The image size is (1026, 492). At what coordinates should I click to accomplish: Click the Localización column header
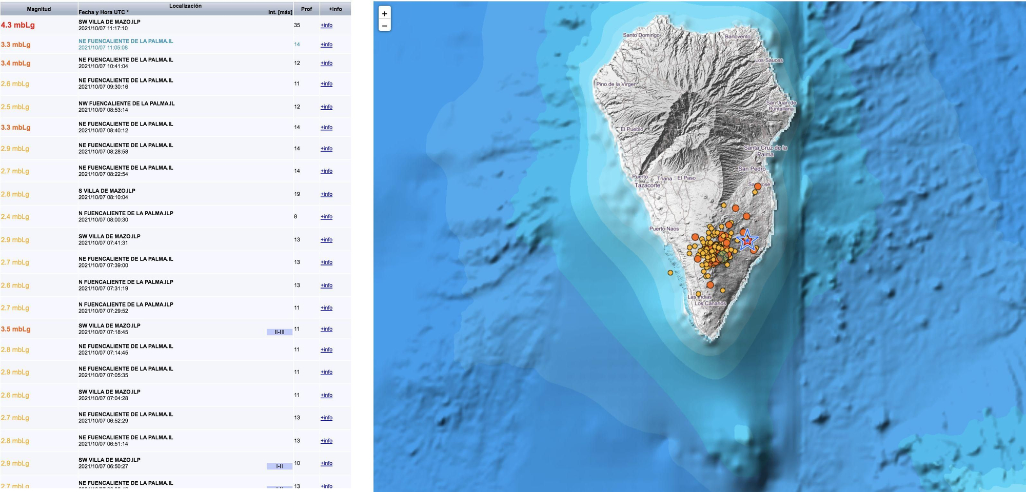[x=186, y=6]
